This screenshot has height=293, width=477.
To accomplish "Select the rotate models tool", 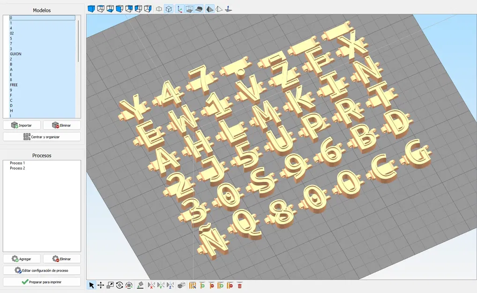I will (x=119, y=285).
